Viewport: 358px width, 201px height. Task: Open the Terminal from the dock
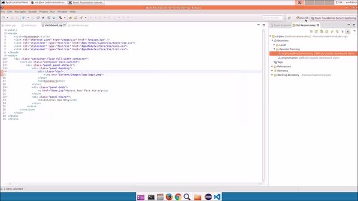pyautogui.click(x=151, y=197)
